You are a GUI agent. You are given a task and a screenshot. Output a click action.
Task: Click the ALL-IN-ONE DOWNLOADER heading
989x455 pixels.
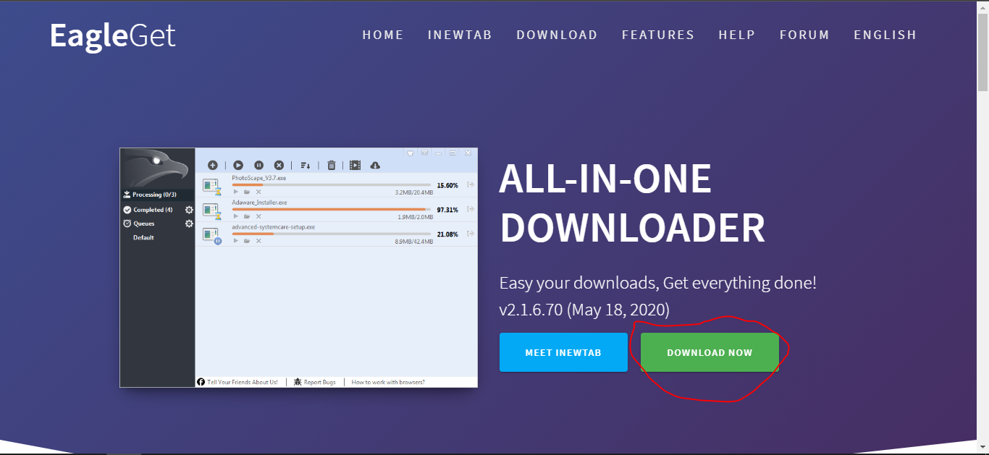(x=632, y=203)
